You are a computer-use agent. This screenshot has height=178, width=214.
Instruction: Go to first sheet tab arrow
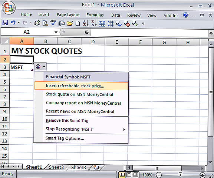point(3,166)
